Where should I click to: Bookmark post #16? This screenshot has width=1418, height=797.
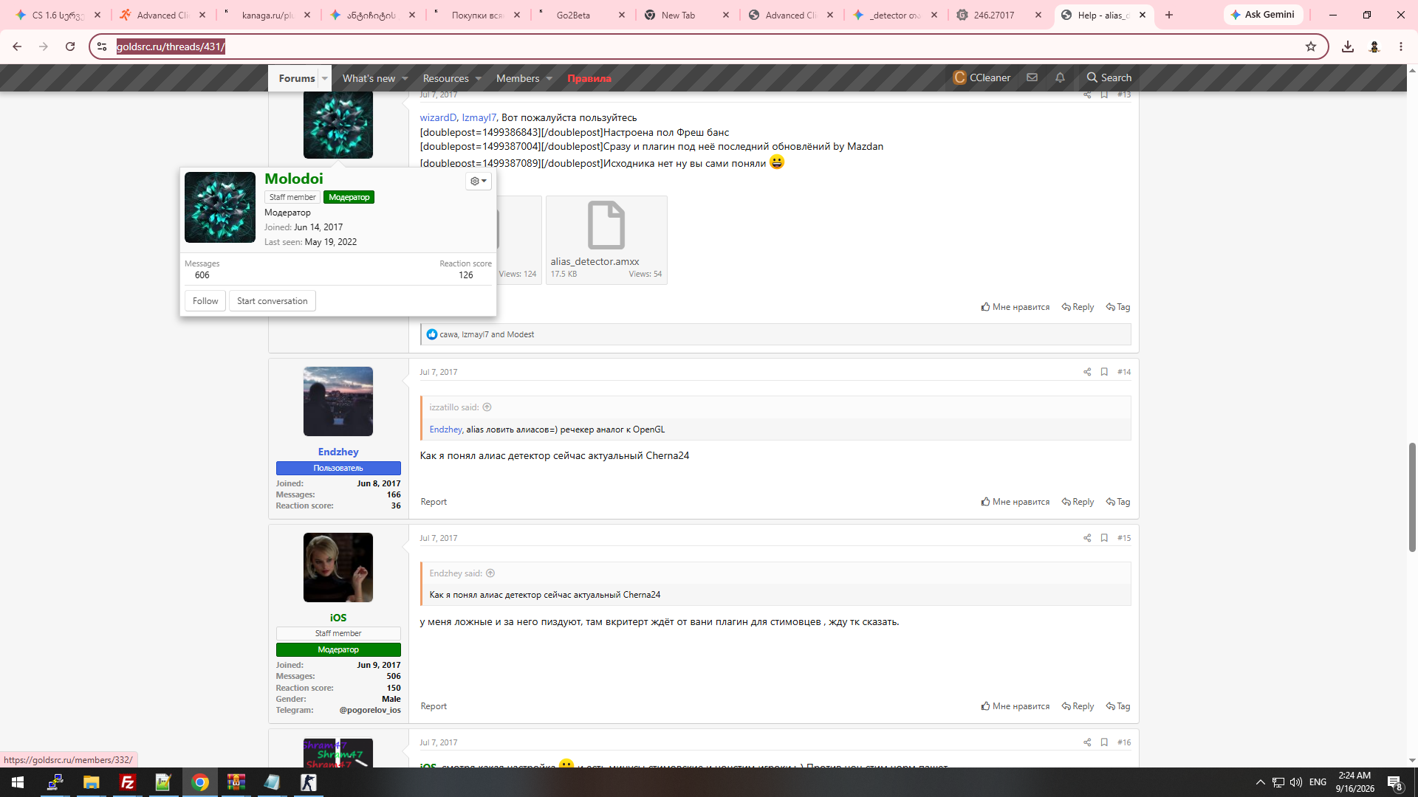tap(1104, 742)
